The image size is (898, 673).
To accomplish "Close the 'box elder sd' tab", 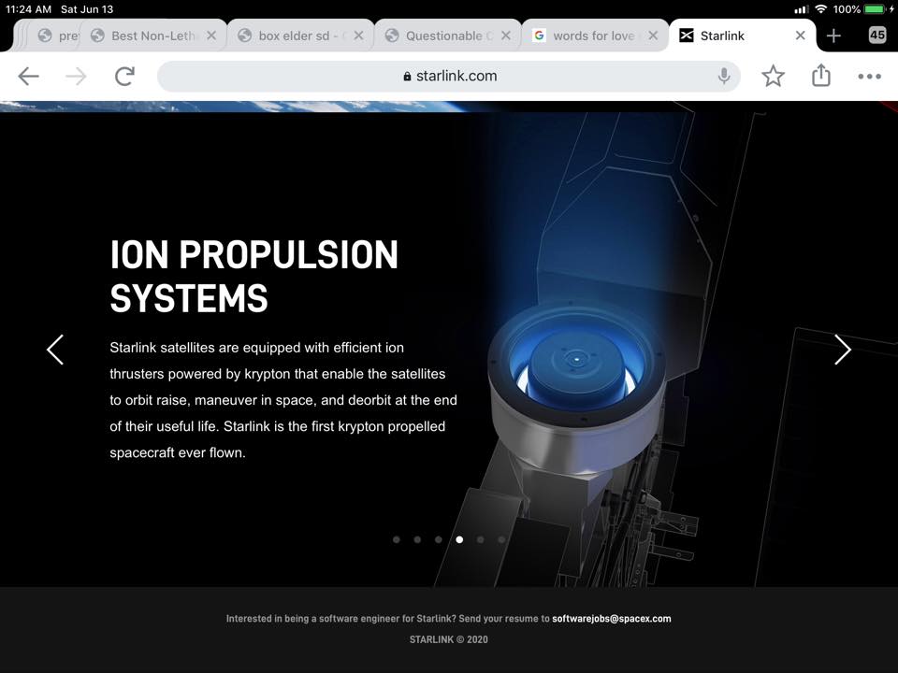I will tap(358, 36).
